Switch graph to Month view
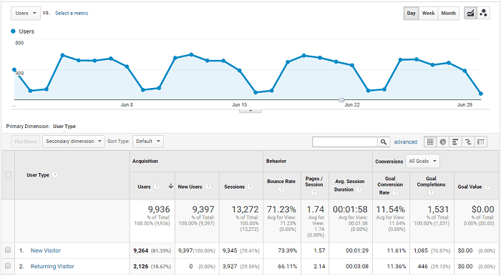The width and height of the screenshot is (501, 276). click(448, 13)
